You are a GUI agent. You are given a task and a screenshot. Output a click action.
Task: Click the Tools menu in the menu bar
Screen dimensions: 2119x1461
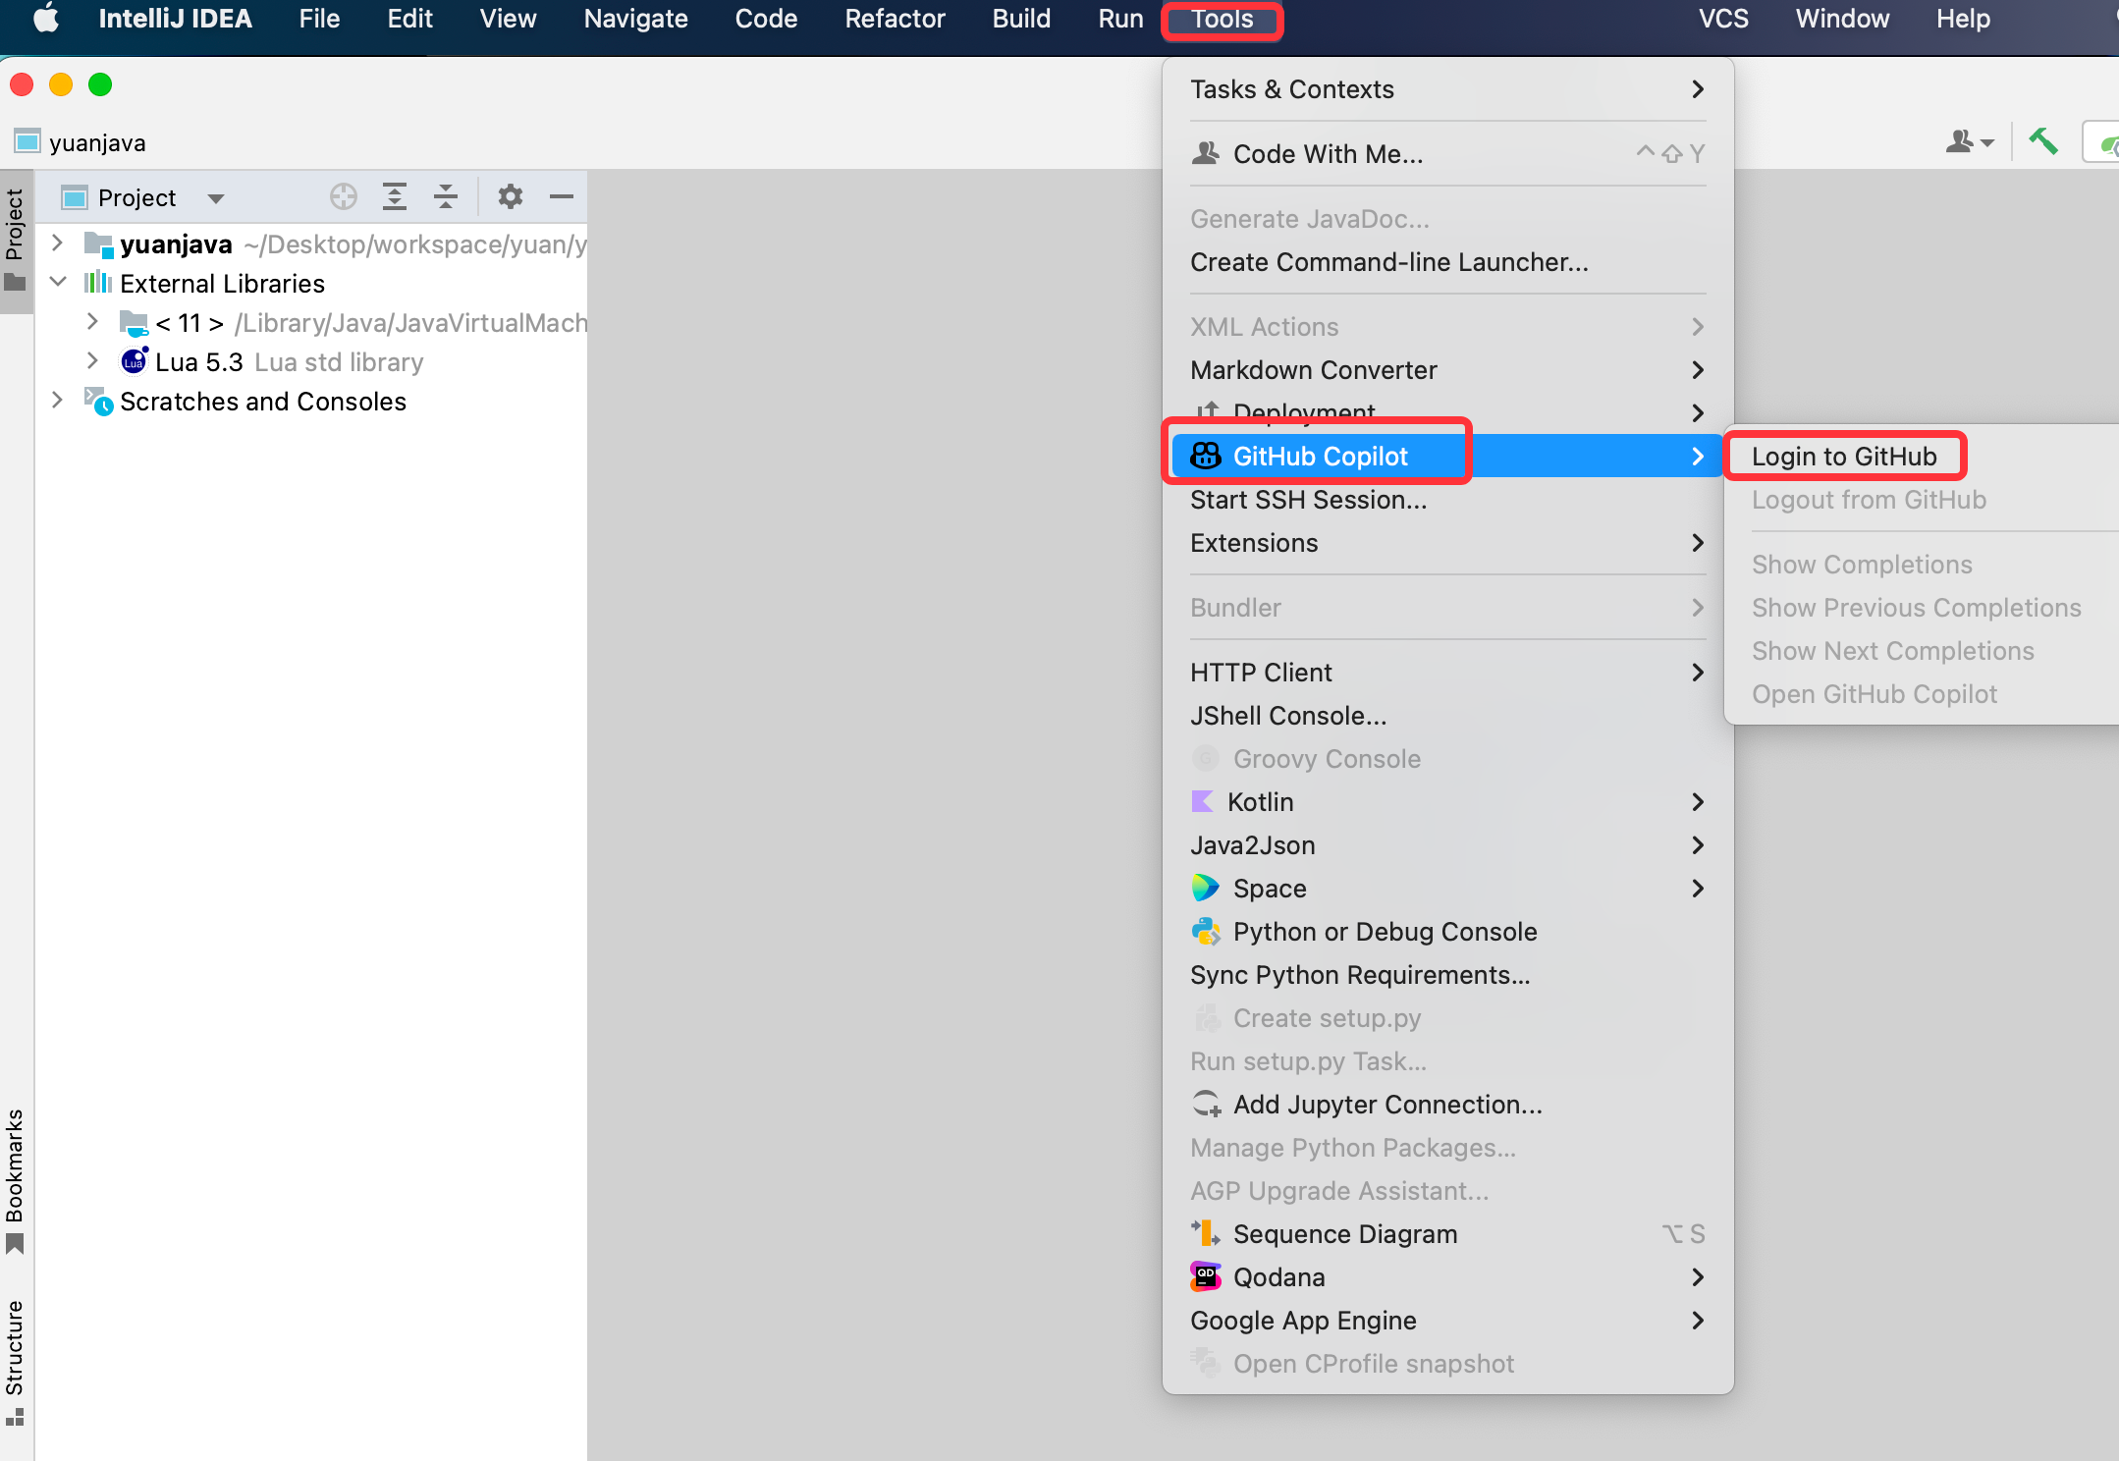[1222, 19]
